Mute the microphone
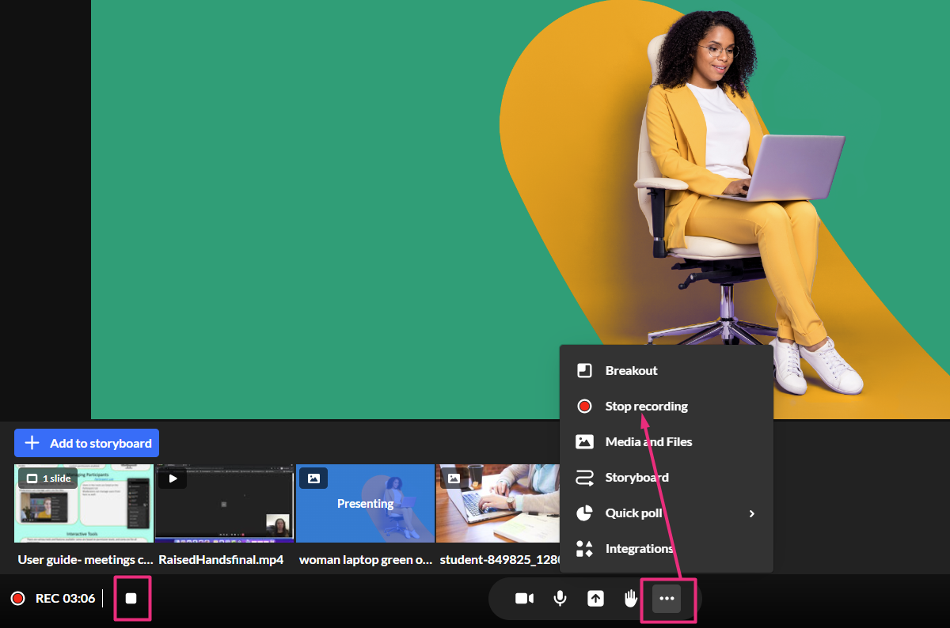Viewport: 950px width, 628px height. (560, 599)
